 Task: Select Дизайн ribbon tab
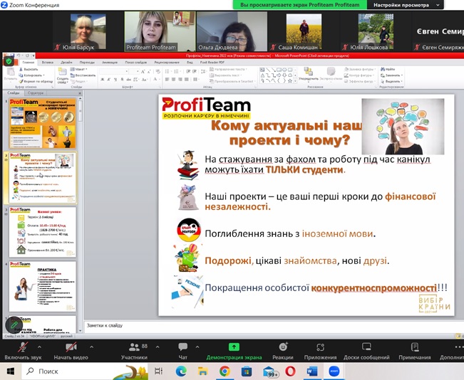66,63
